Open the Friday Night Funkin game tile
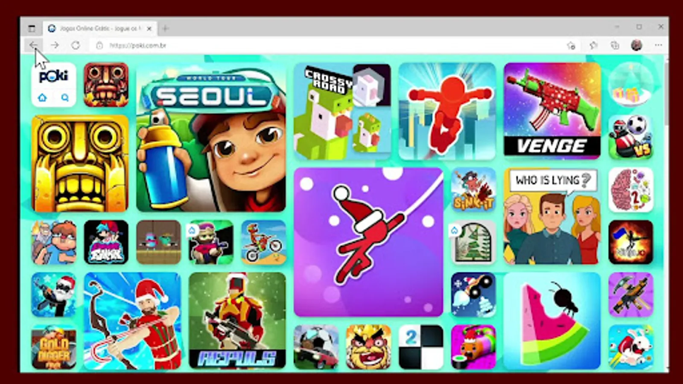The image size is (683, 384). (106, 242)
